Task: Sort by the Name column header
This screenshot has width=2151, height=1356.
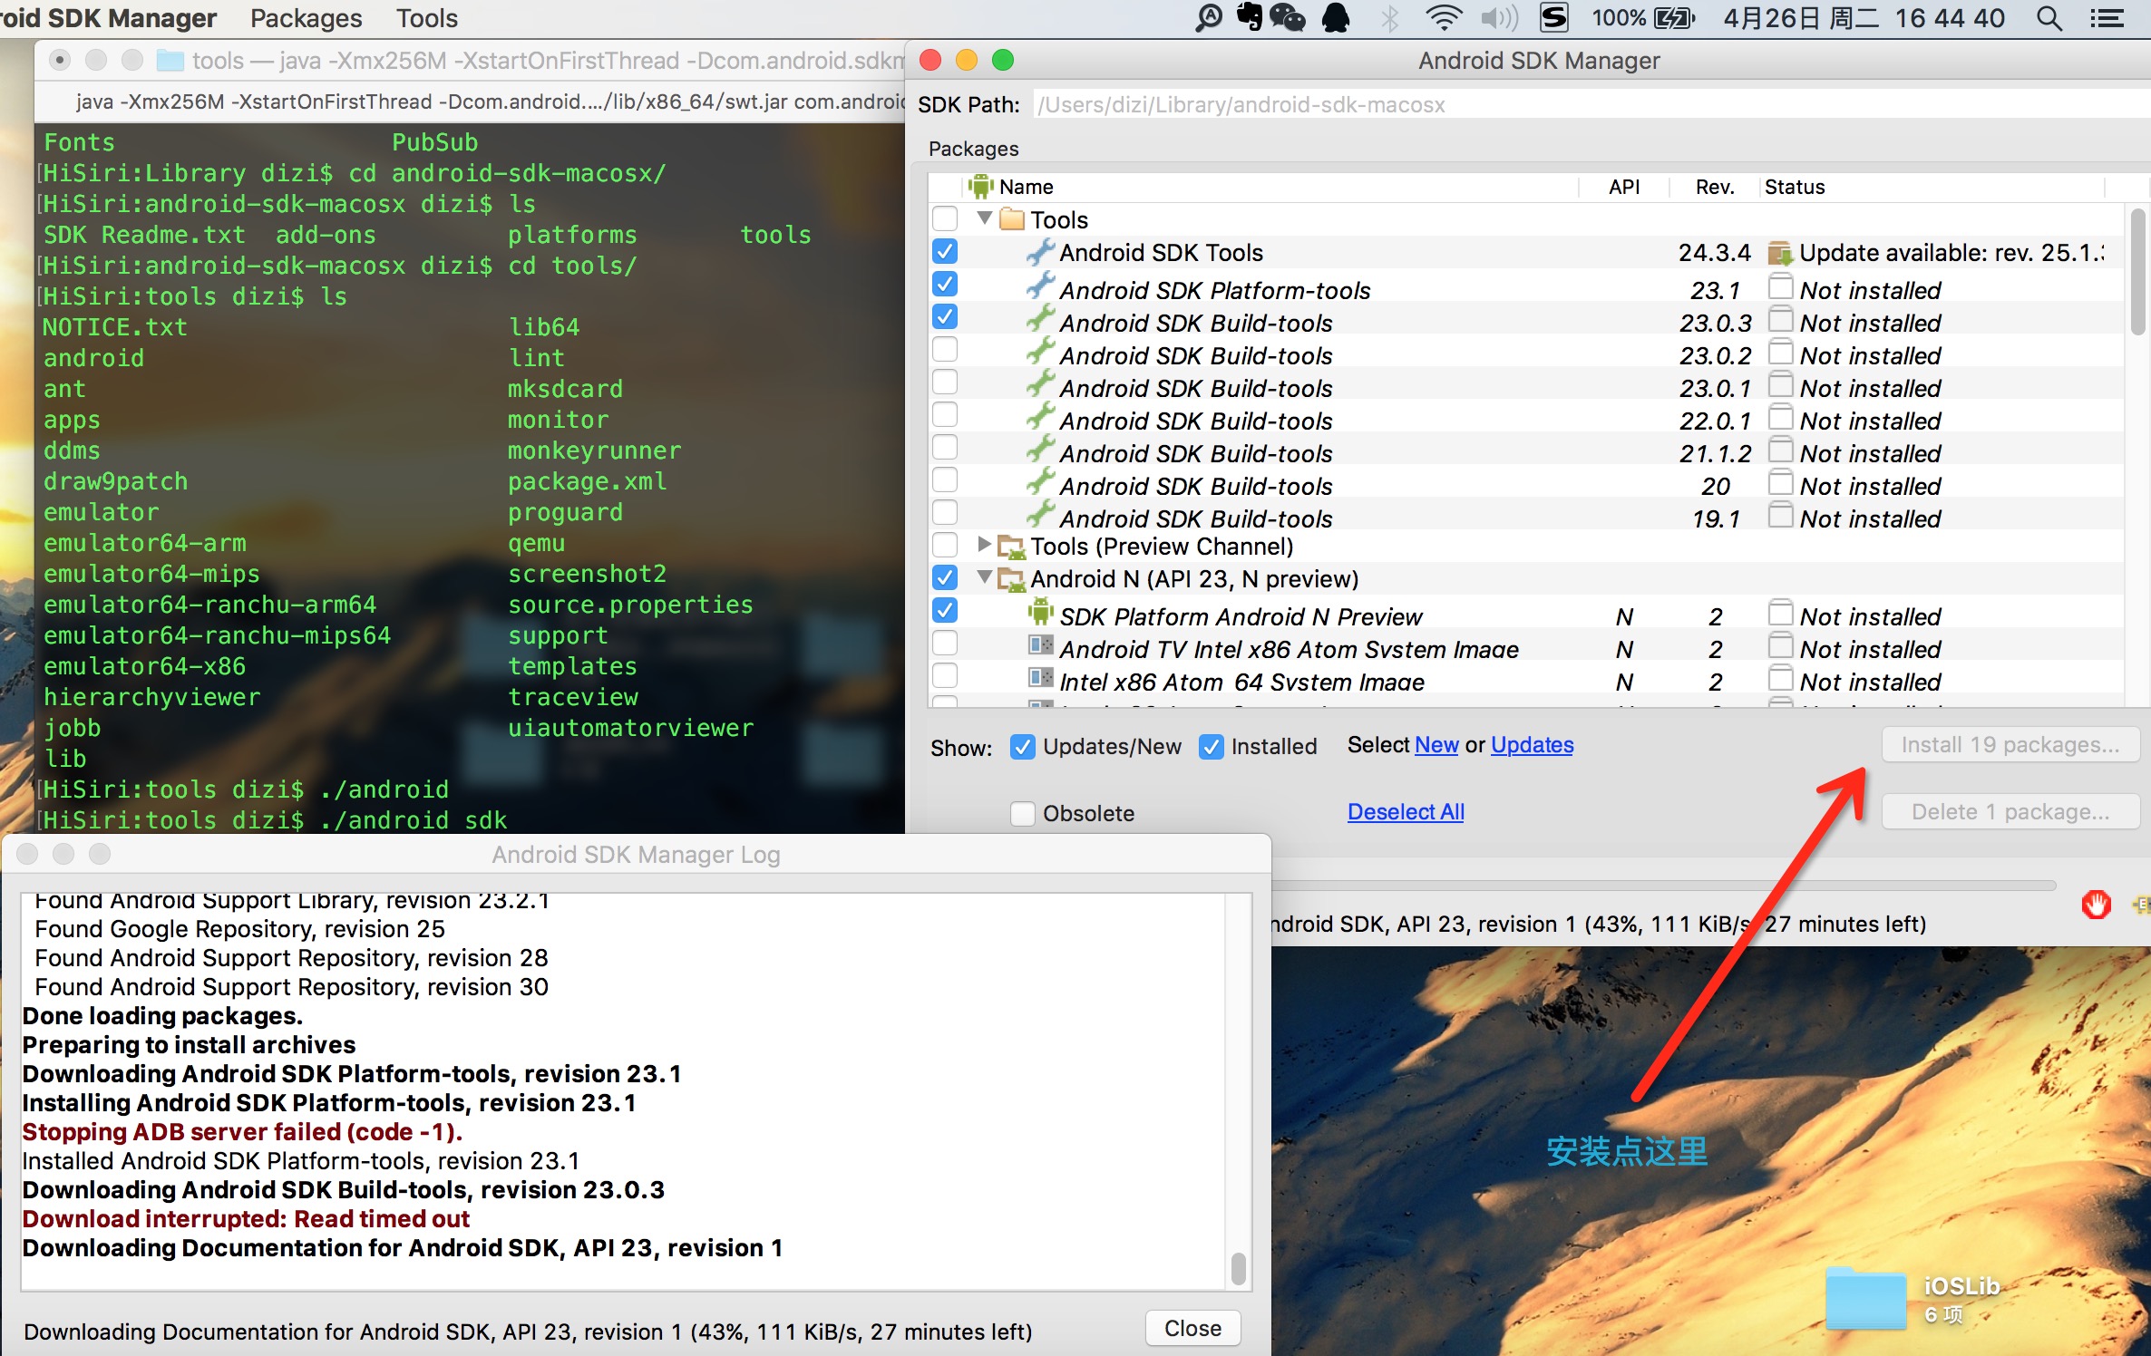Action: pyautogui.click(x=1270, y=187)
